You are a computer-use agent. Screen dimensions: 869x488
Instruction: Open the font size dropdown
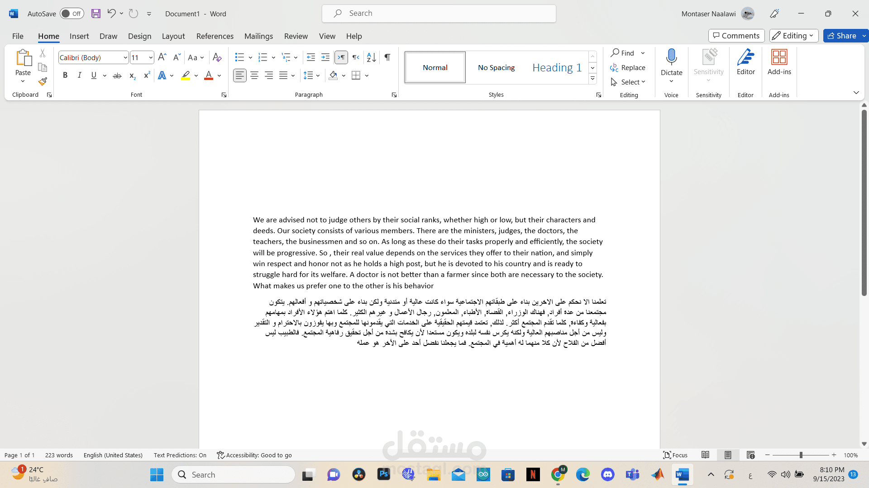point(151,58)
